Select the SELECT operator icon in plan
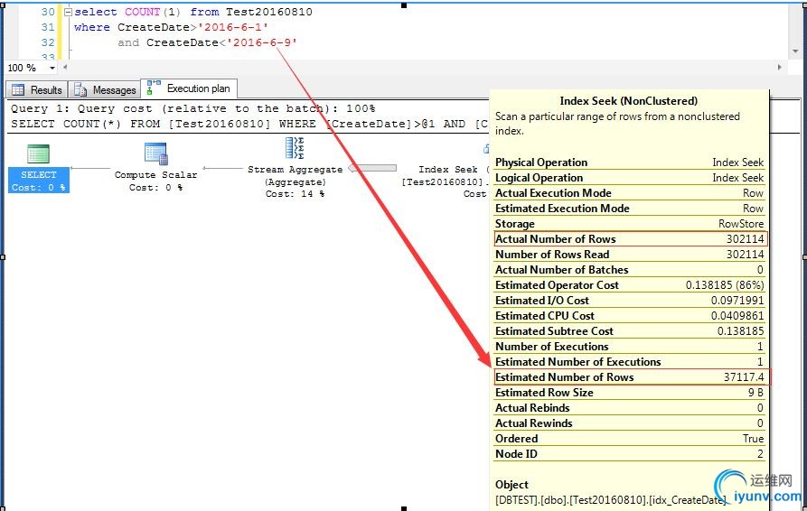The height and width of the screenshot is (511, 807). pos(38,153)
